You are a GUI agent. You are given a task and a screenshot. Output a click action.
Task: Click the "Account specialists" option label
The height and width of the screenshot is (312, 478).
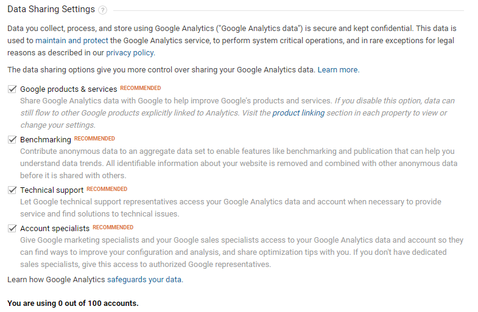click(x=55, y=228)
